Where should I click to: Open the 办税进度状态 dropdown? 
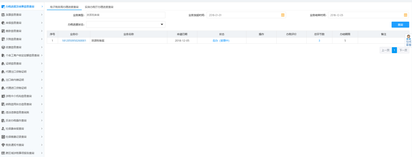pyautogui.click(x=162, y=25)
